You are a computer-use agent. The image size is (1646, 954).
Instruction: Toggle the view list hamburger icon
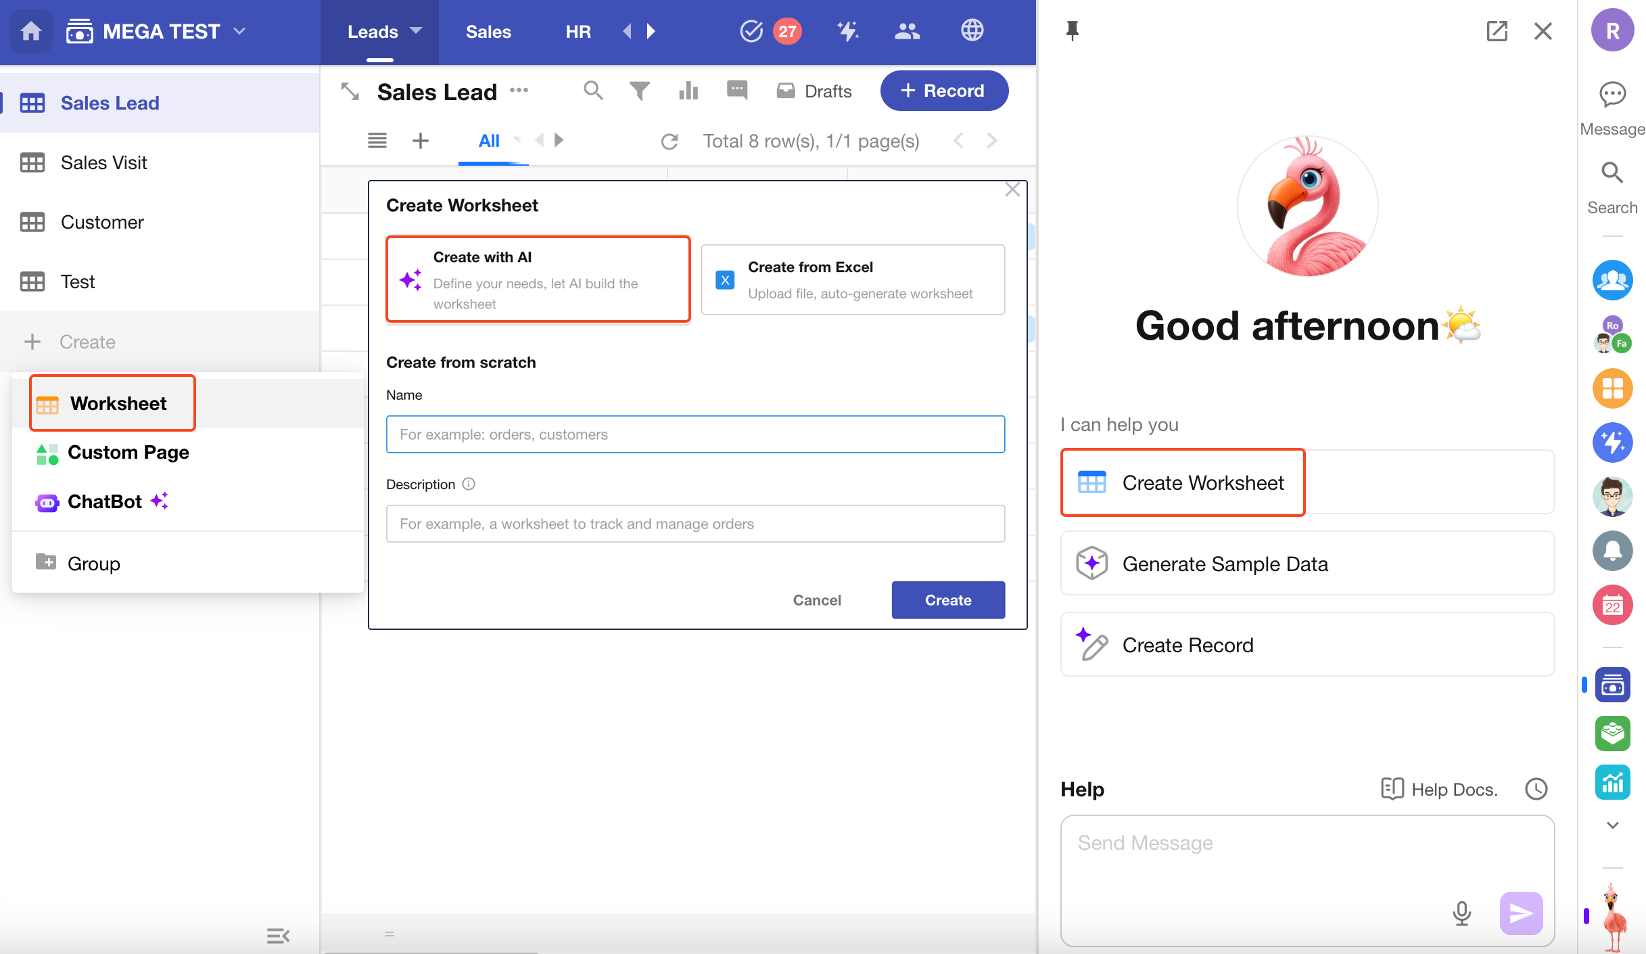click(x=377, y=141)
